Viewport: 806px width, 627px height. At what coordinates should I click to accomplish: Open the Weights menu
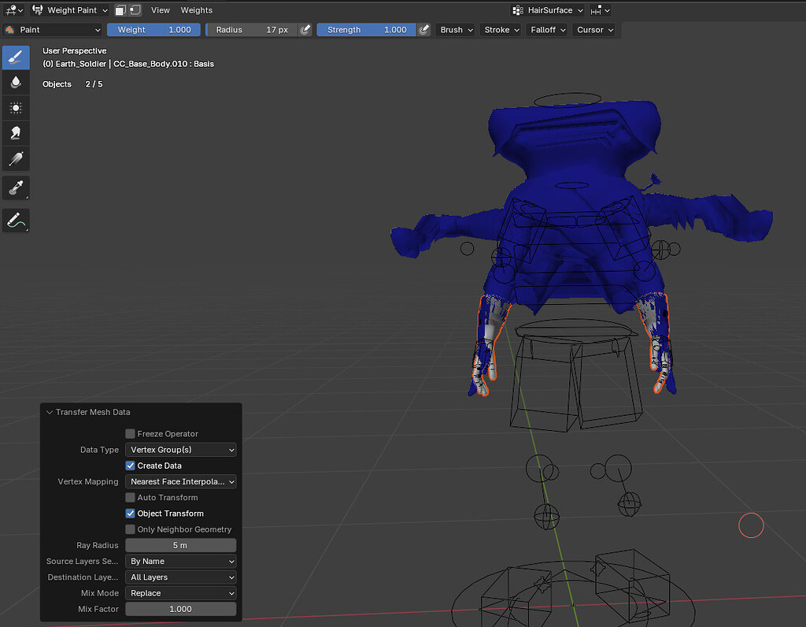pyautogui.click(x=196, y=10)
